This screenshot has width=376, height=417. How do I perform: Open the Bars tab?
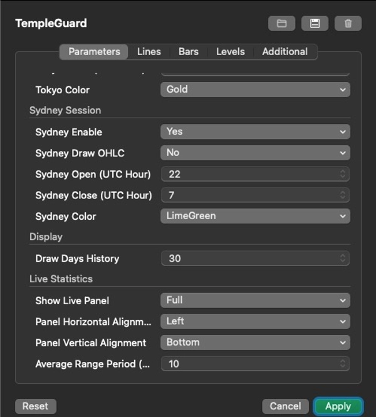coord(189,51)
